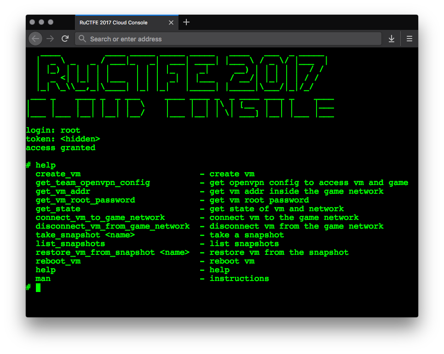Click the red close window button

coord(32,22)
